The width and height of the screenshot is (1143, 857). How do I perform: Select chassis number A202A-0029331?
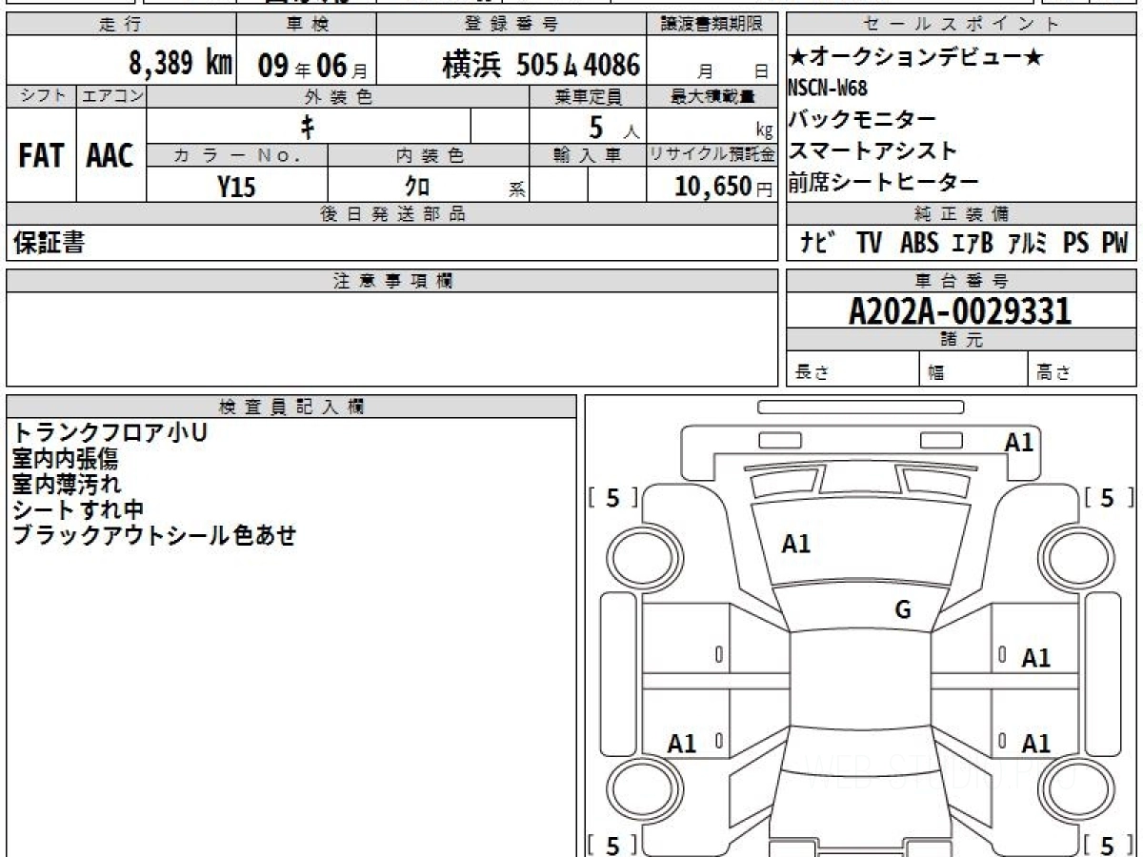[x=961, y=311]
